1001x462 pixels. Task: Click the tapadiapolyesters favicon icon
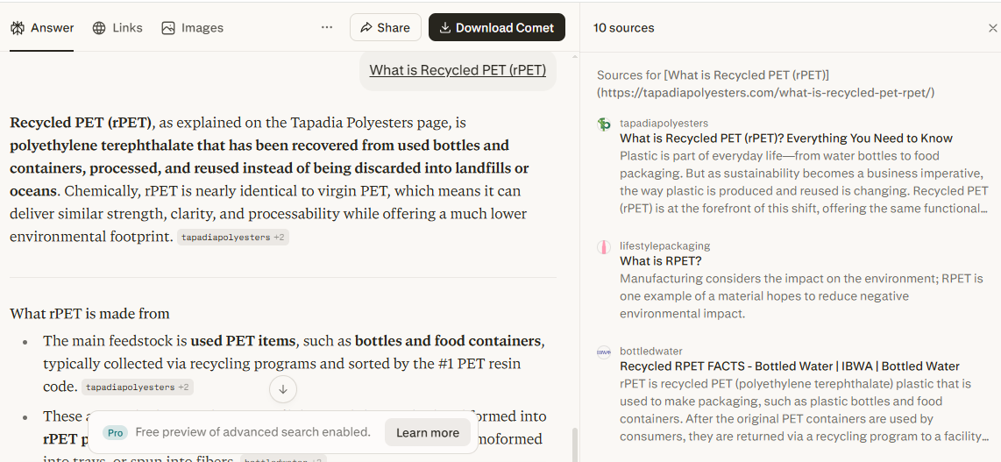[604, 124]
